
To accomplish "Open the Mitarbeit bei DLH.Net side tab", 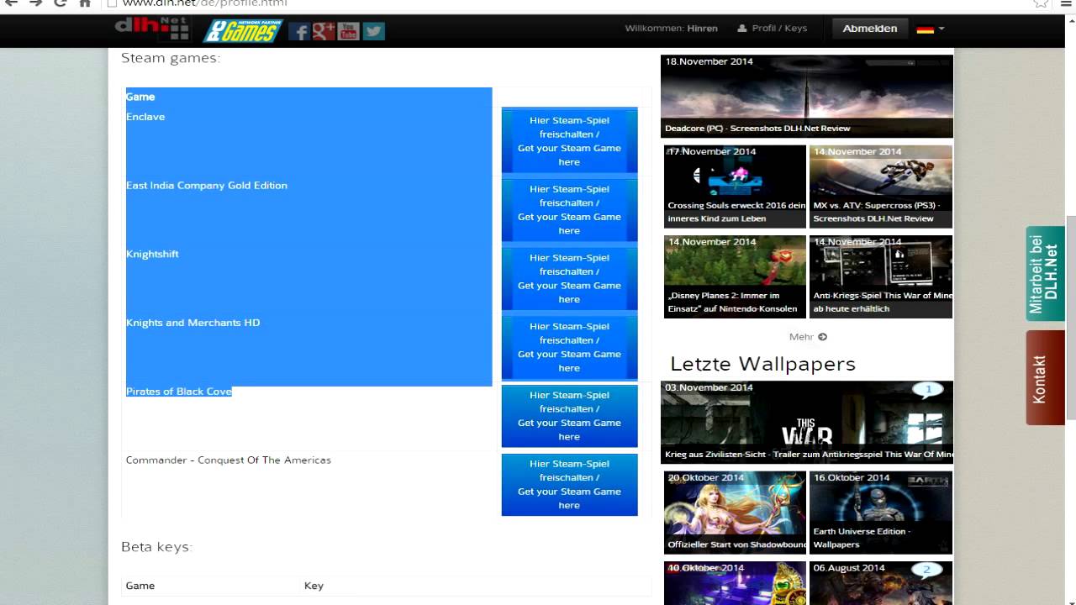I will [1045, 273].
